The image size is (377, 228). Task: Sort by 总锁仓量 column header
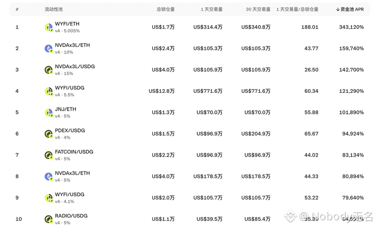pyautogui.click(x=166, y=10)
